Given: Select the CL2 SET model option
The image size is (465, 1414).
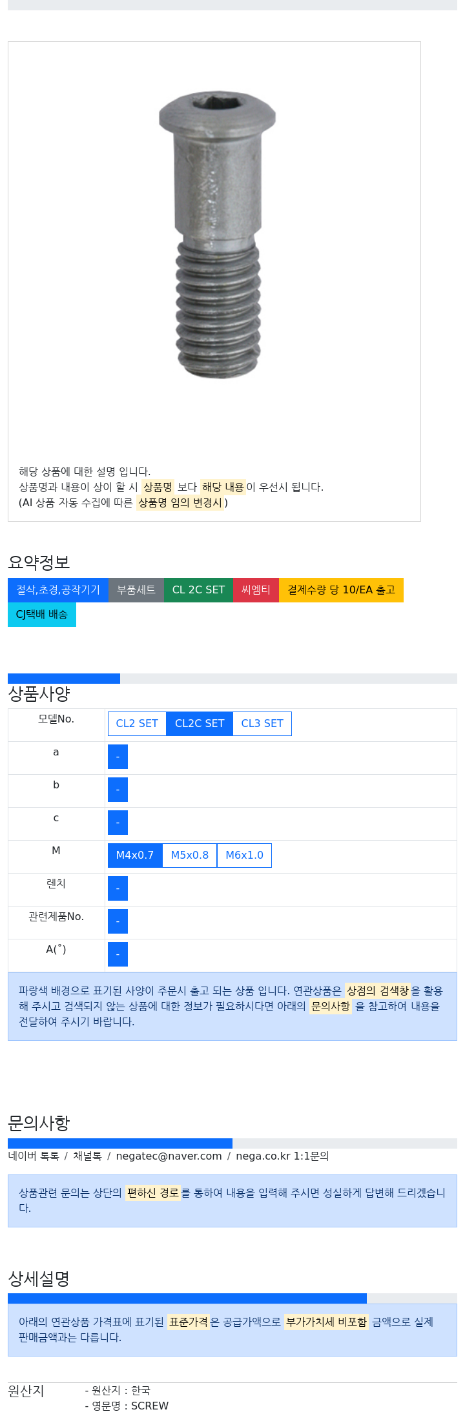Looking at the screenshot, I should (137, 723).
